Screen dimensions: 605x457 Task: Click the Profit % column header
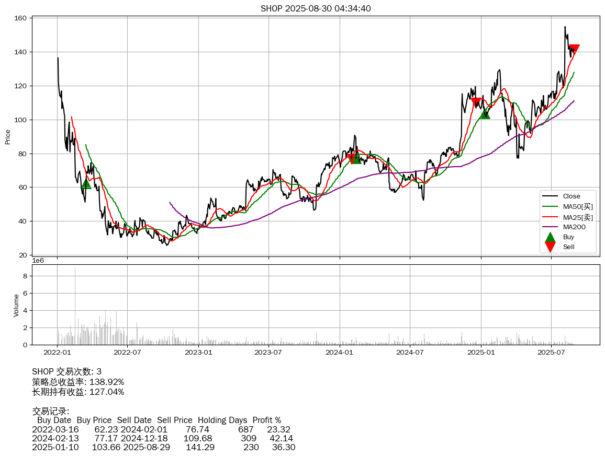(x=266, y=420)
